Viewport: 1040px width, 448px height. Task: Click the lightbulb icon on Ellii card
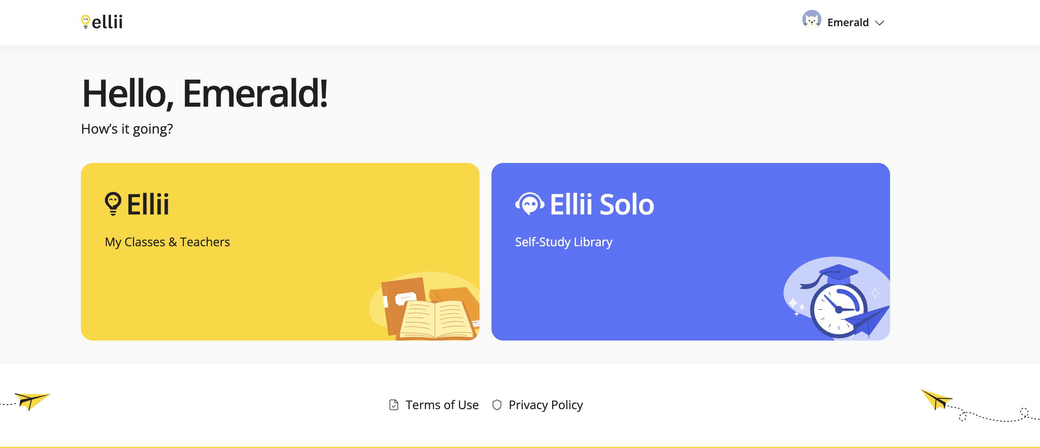point(113,204)
